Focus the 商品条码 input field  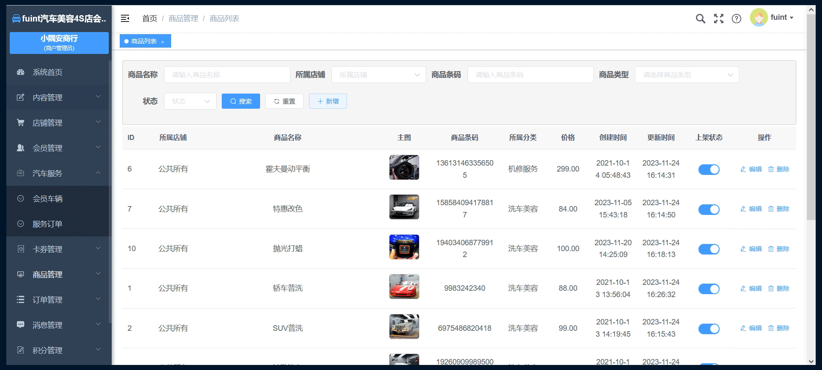(531, 75)
